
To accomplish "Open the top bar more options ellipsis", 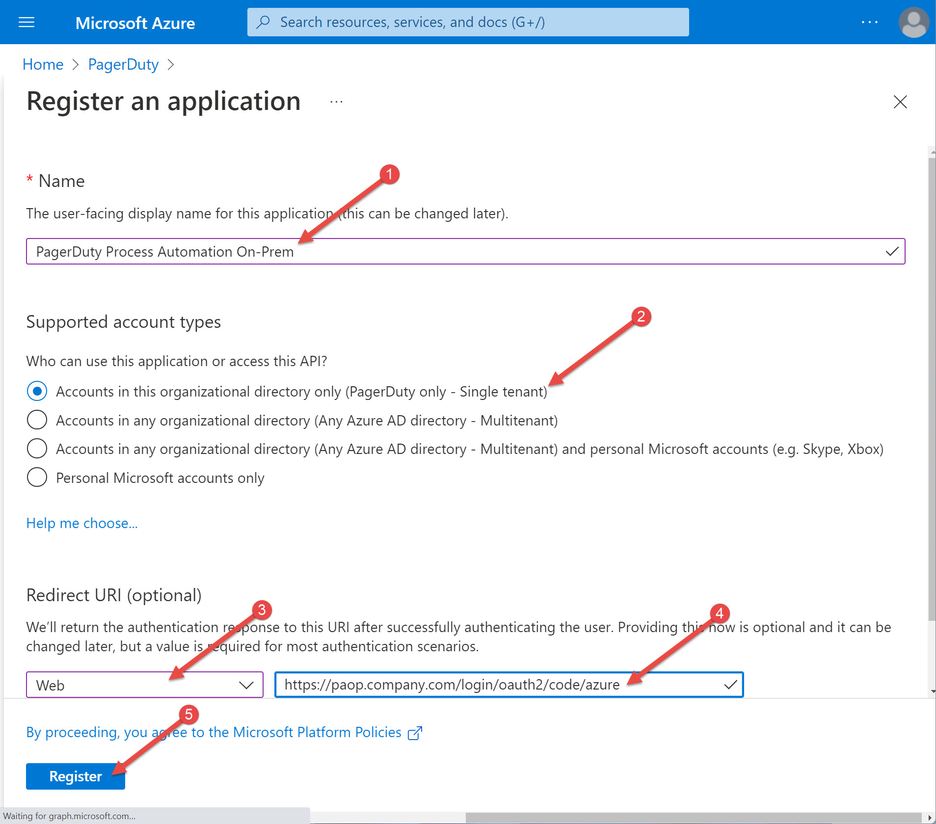I will pyautogui.click(x=869, y=22).
